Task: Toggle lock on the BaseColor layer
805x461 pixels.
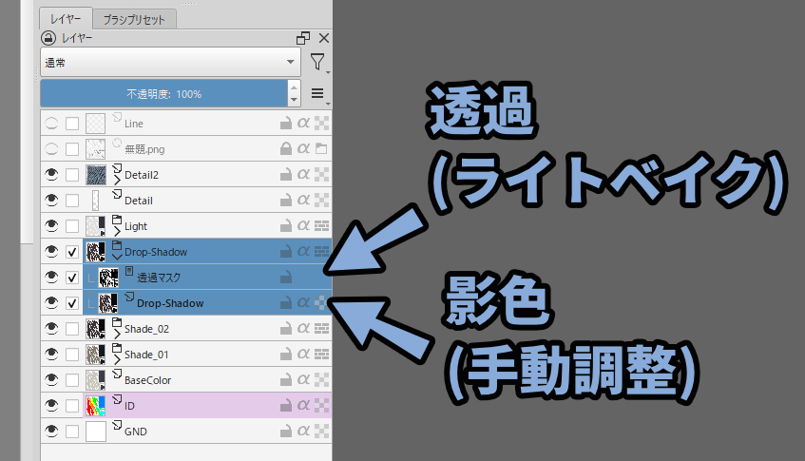Action: pos(286,380)
